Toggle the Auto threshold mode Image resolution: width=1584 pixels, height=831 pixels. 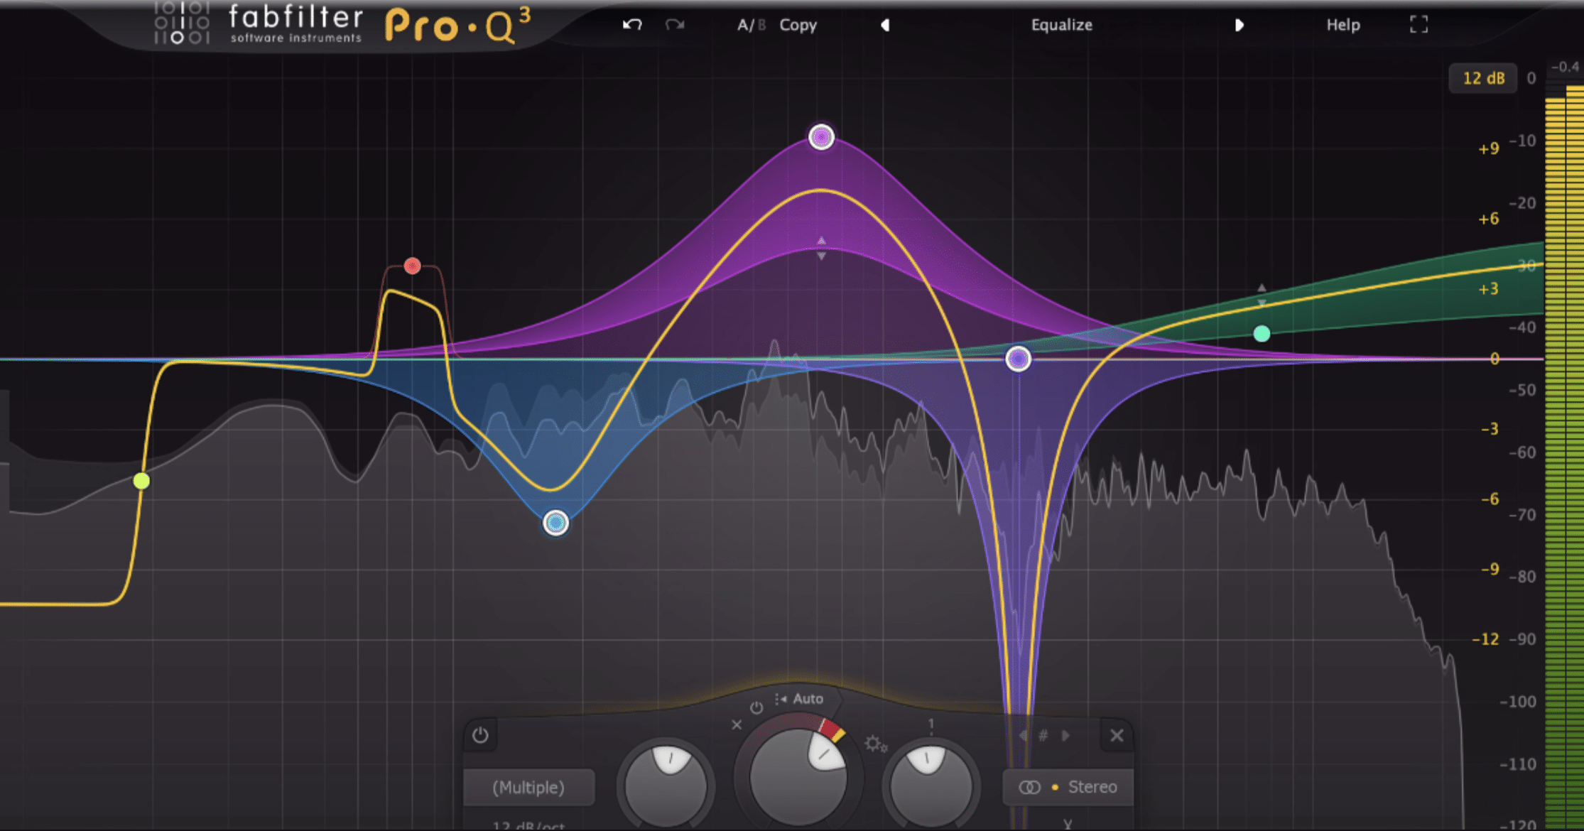coord(800,699)
